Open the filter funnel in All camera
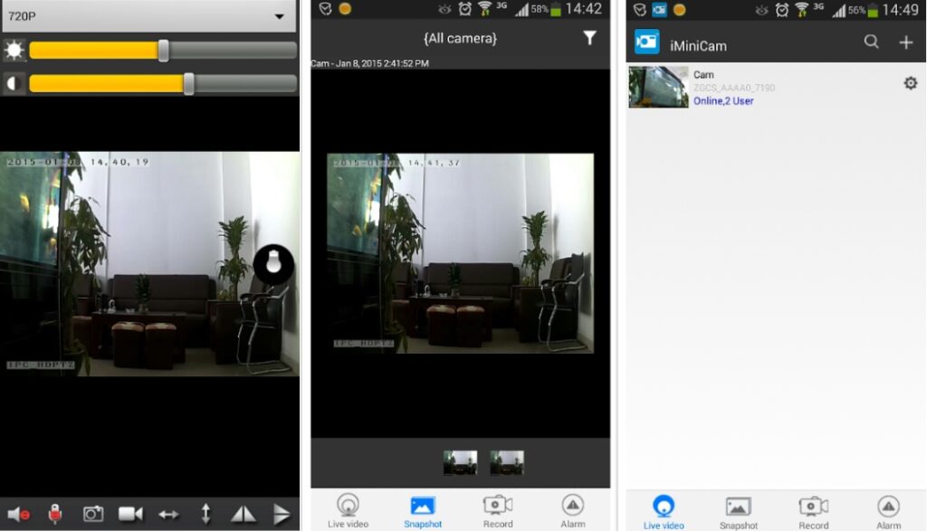 589,38
